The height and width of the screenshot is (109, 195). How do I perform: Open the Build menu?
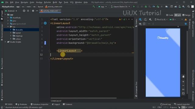coord(55,2)
